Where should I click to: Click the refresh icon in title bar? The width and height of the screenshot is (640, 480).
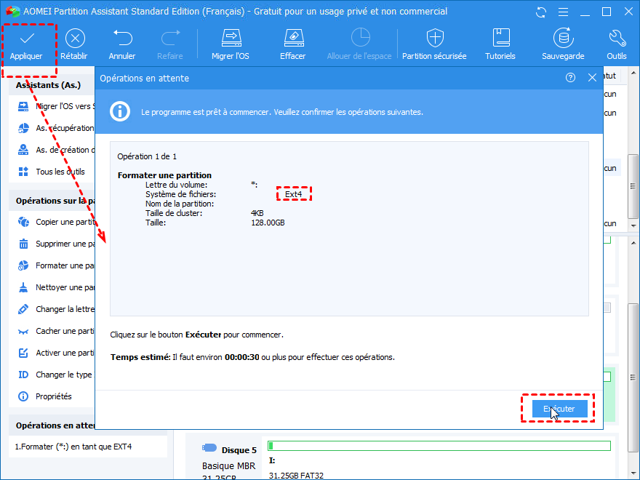point(541,12)
